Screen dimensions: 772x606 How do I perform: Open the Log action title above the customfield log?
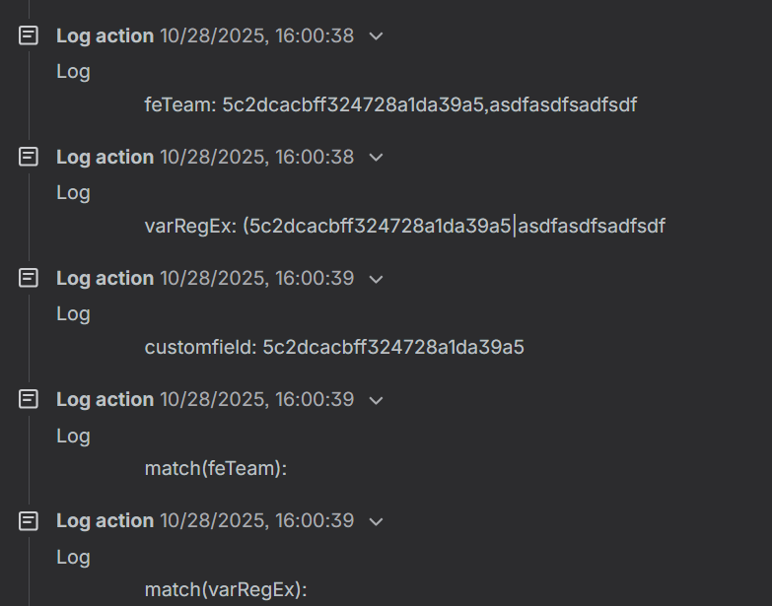[105, 278]
